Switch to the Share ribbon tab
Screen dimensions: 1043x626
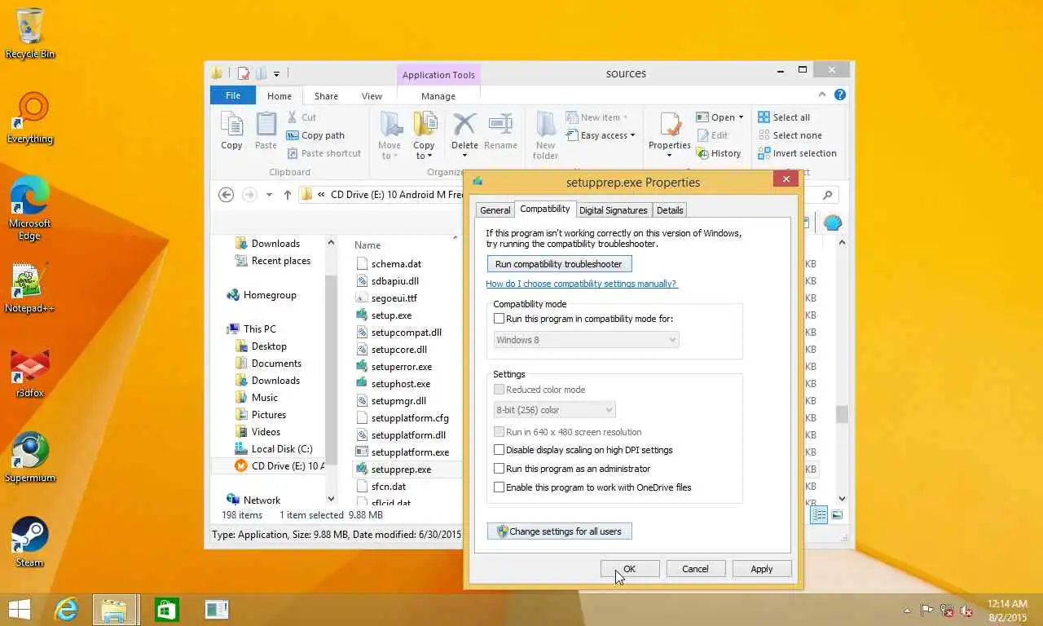click(326, 95)
